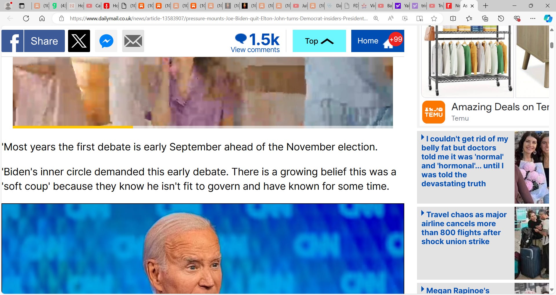Open split screen view icon
The width and height of the screenshot is (556, 295).
click(x=453, y=19)
